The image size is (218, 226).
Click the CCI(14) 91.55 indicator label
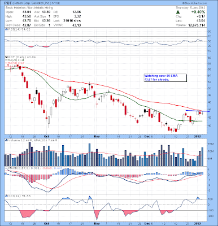click(x=19, y=196)
